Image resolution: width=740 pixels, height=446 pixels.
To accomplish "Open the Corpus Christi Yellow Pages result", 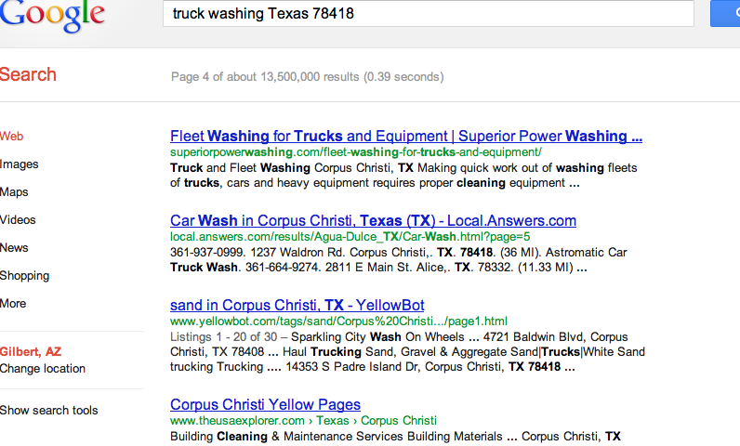I will click(265, 405).
